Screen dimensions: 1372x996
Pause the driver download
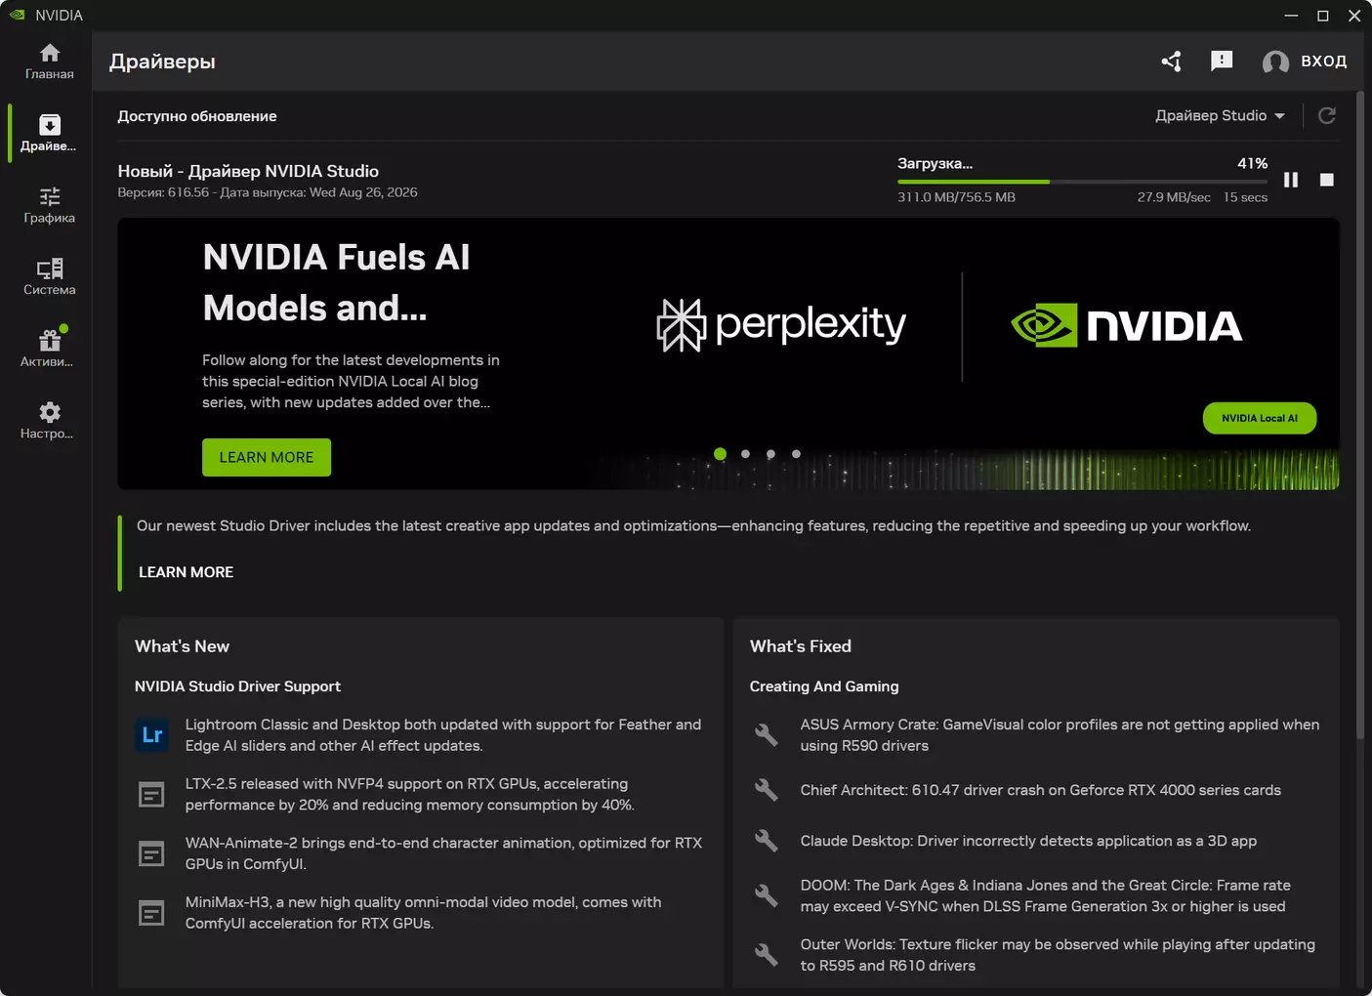pos(1291,180)
